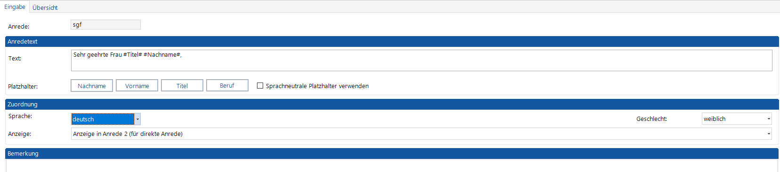Viewport: 780px width, 172px height.
Task: Open the Geschlecht dropdown arrow
Action: pyautogui.click(x=769, y=119)
